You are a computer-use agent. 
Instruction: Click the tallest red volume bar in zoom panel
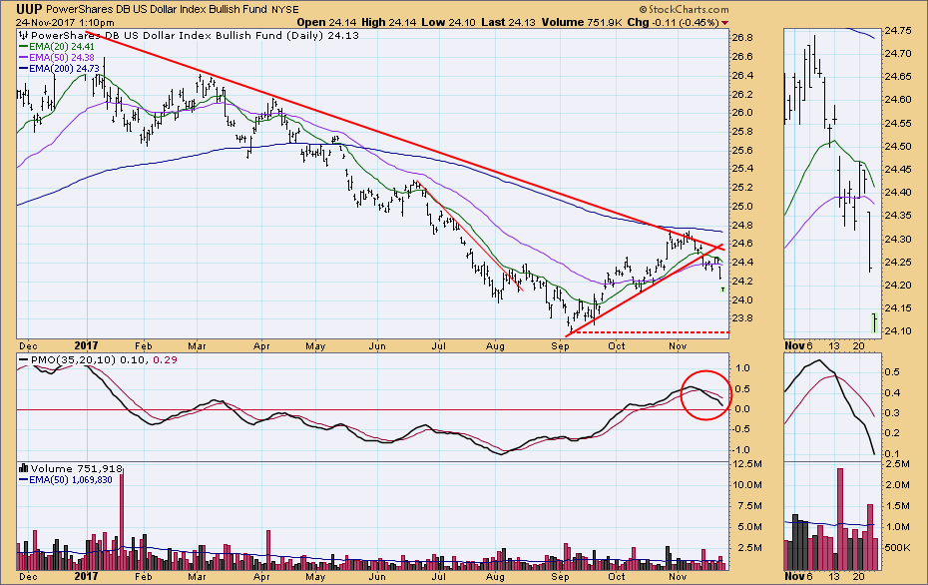[x=840, y=519]
